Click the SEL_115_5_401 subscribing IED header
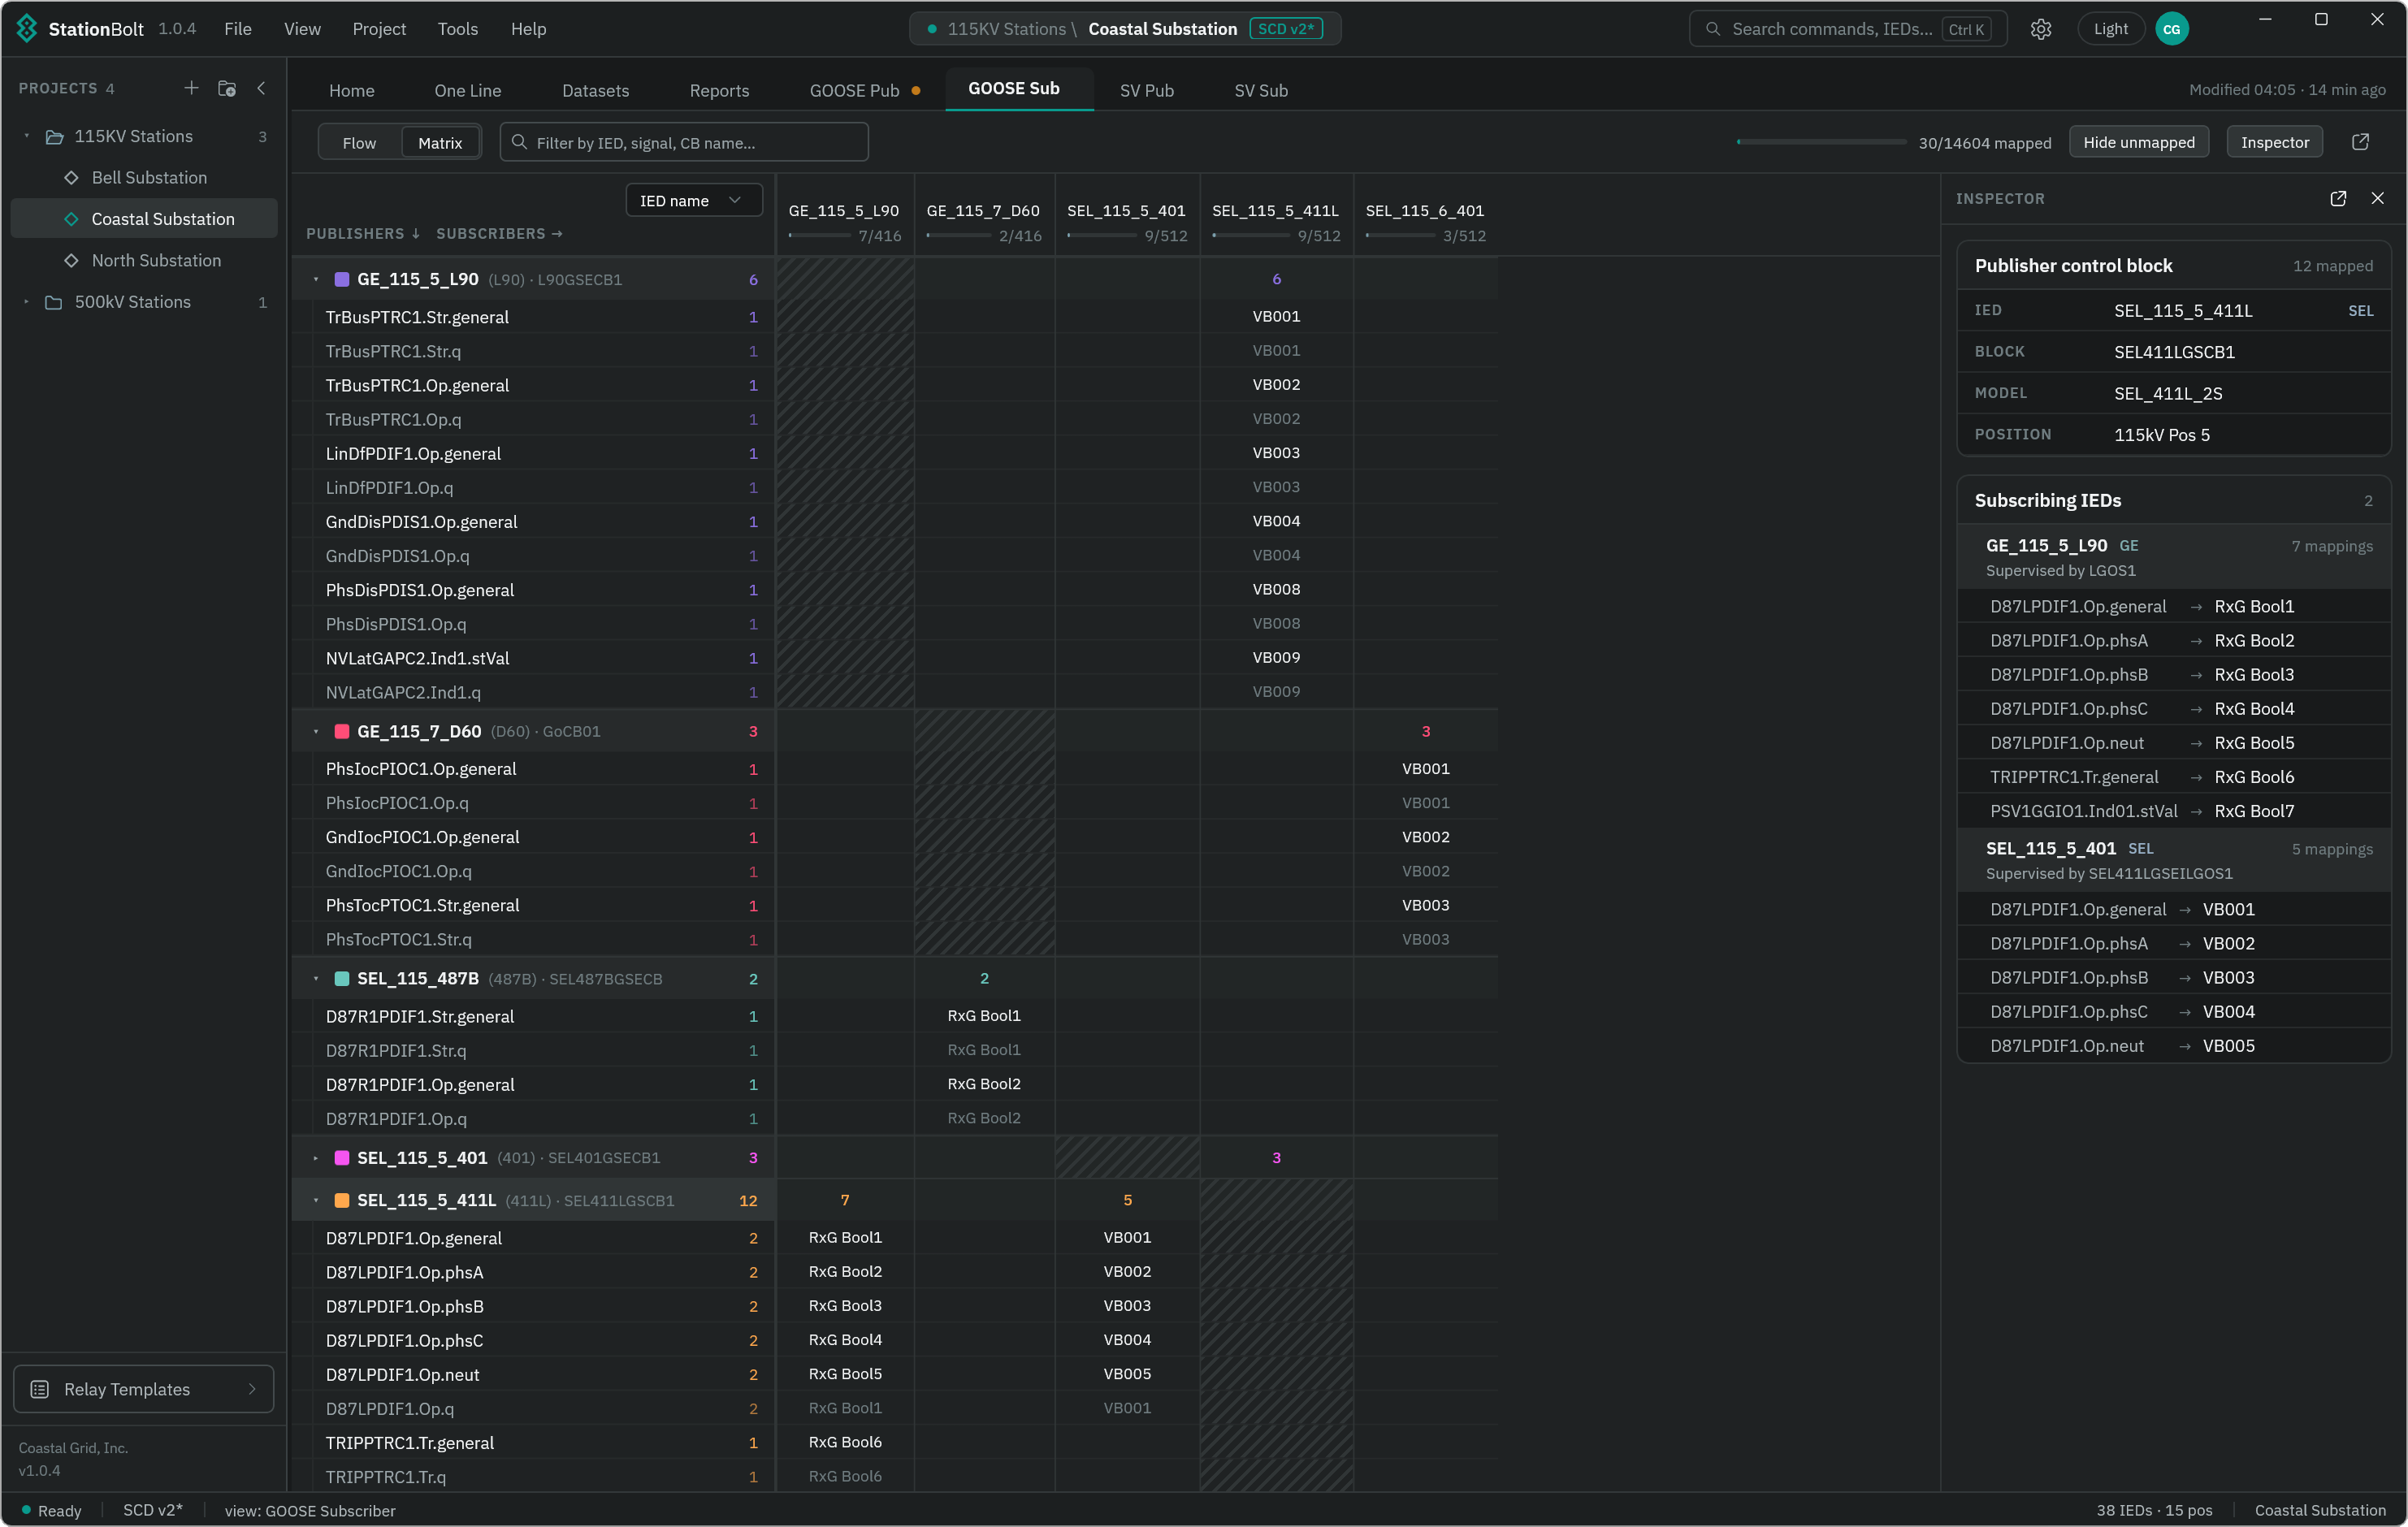The width and height of the screenshot is (2408, 1527). [2173, 860]
